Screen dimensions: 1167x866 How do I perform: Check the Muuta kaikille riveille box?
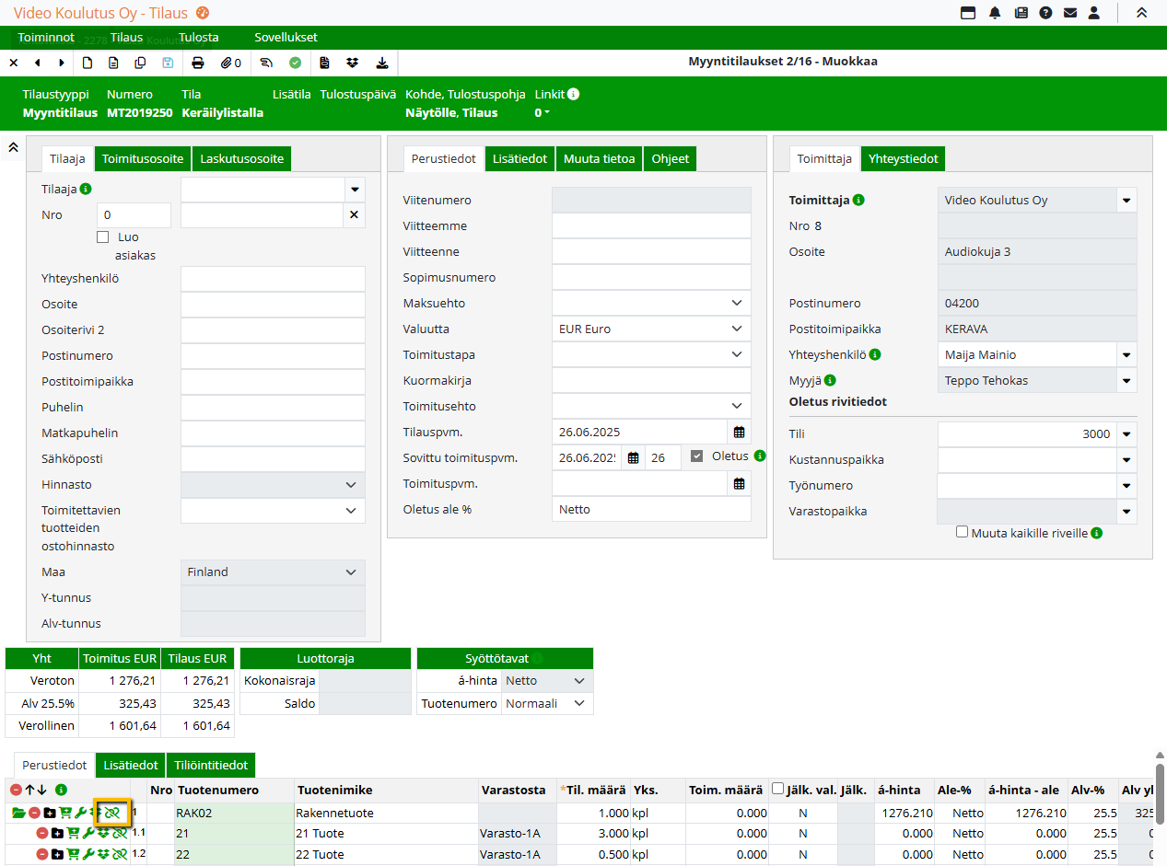tap(963, 532)
